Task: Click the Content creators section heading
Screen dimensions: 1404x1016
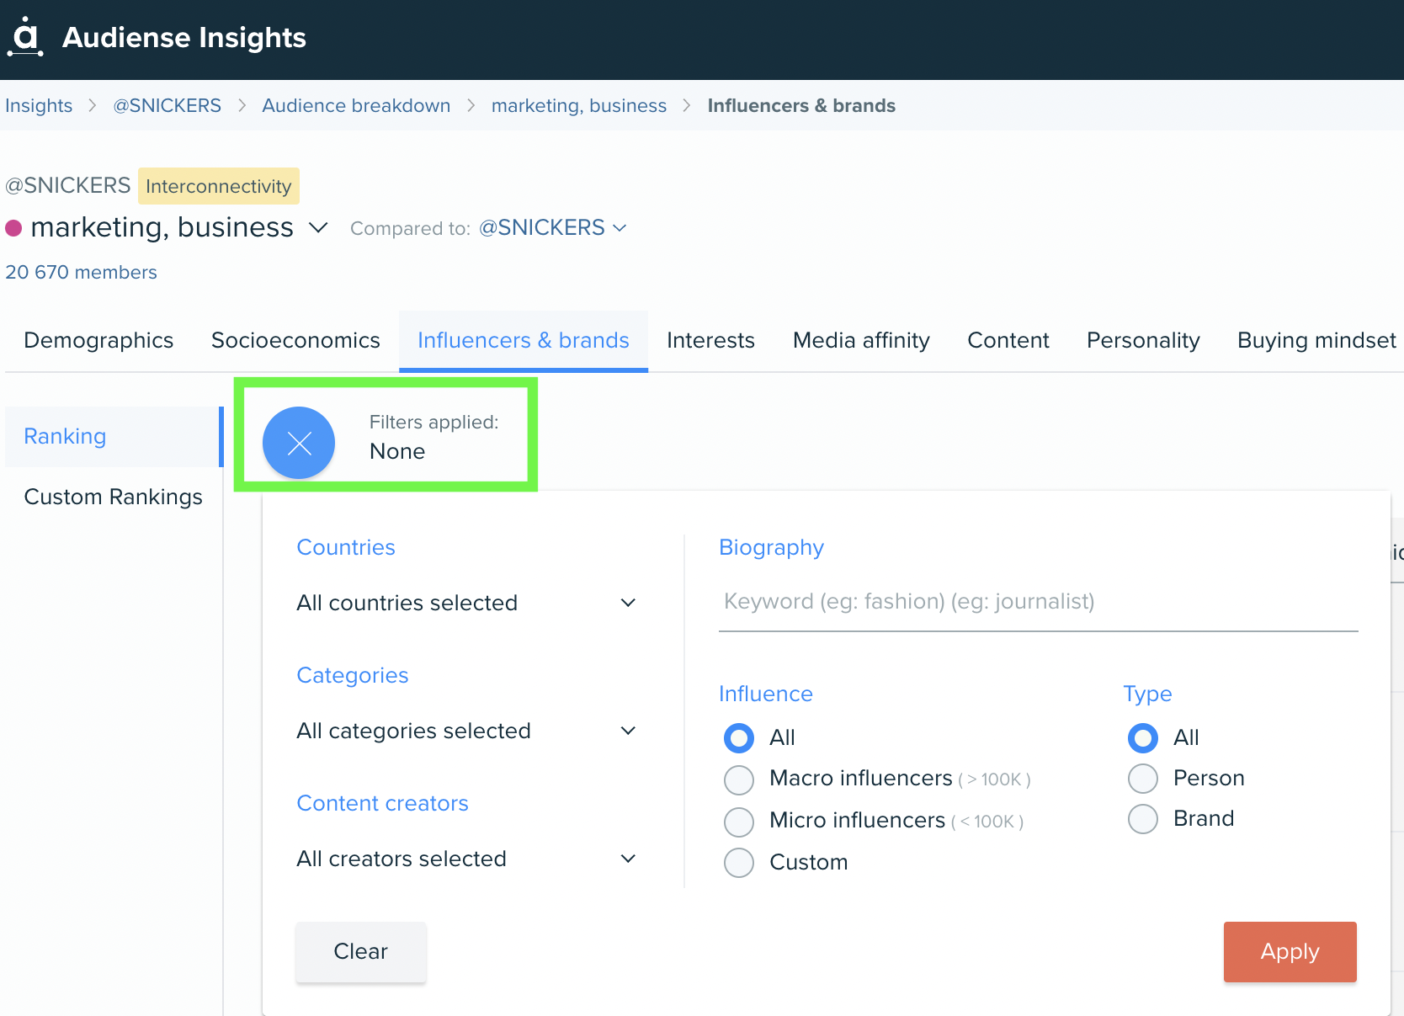Action: (x=383, y=803)
